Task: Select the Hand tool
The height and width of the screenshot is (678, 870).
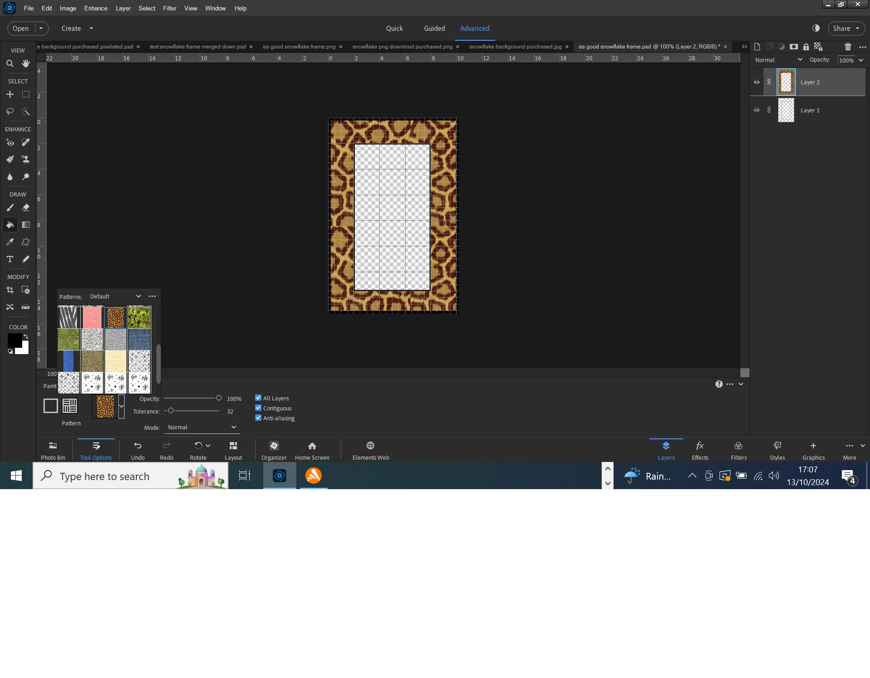Action: point(26,64)
